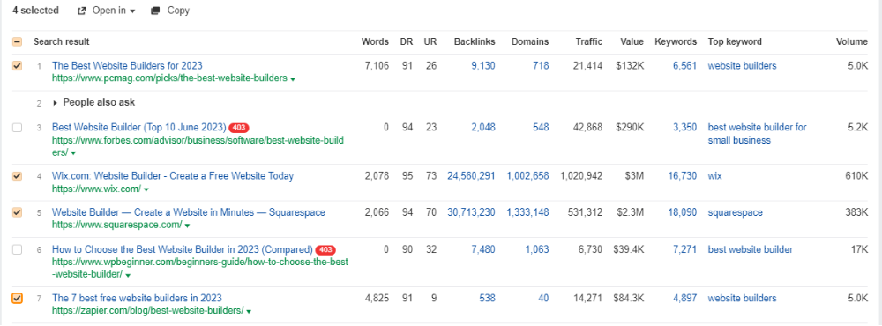This screenshot has width=882, height=326.
Task: Click Zapier row domains count 40
Action: point(543,298)
